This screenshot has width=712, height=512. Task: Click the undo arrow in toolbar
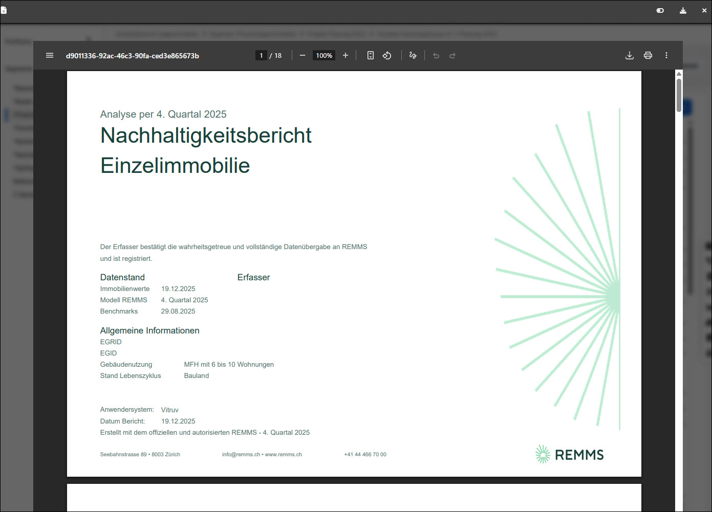pos(436,55)
